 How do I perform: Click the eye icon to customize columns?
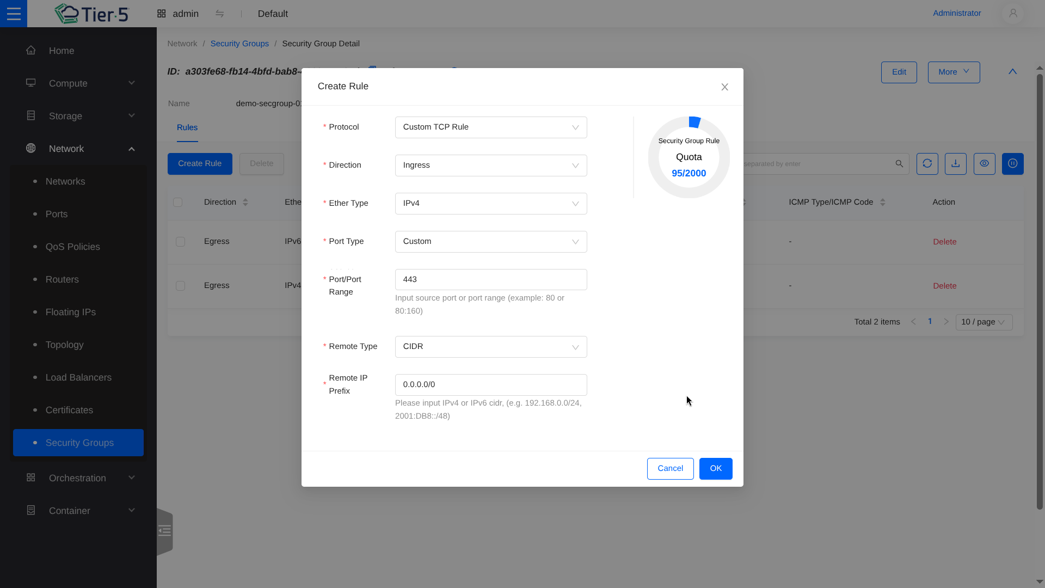(x=984, y=164)
